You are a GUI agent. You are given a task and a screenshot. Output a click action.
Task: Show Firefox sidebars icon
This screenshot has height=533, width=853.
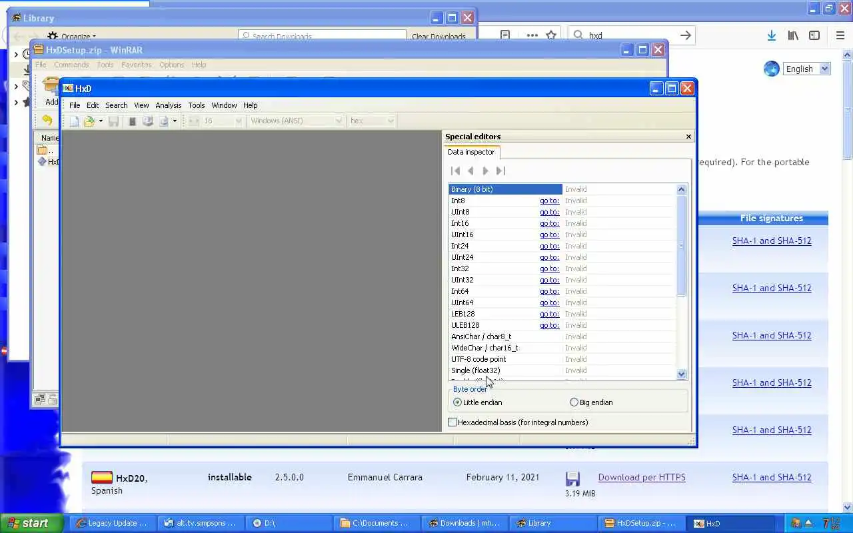814,35
